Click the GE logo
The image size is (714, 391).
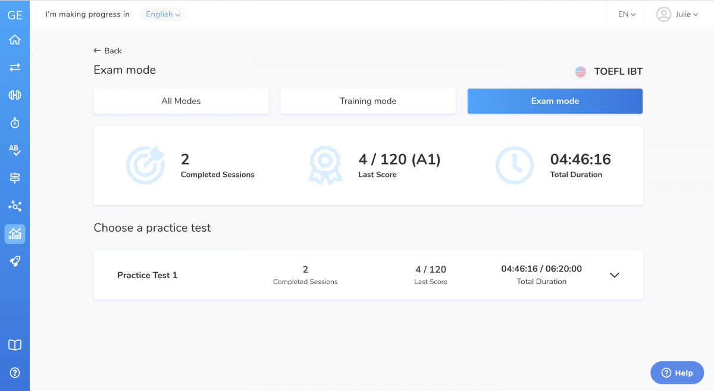click(x=15, y=15)
